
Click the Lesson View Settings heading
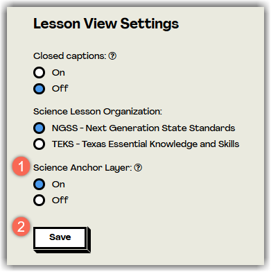click(106, 24)
